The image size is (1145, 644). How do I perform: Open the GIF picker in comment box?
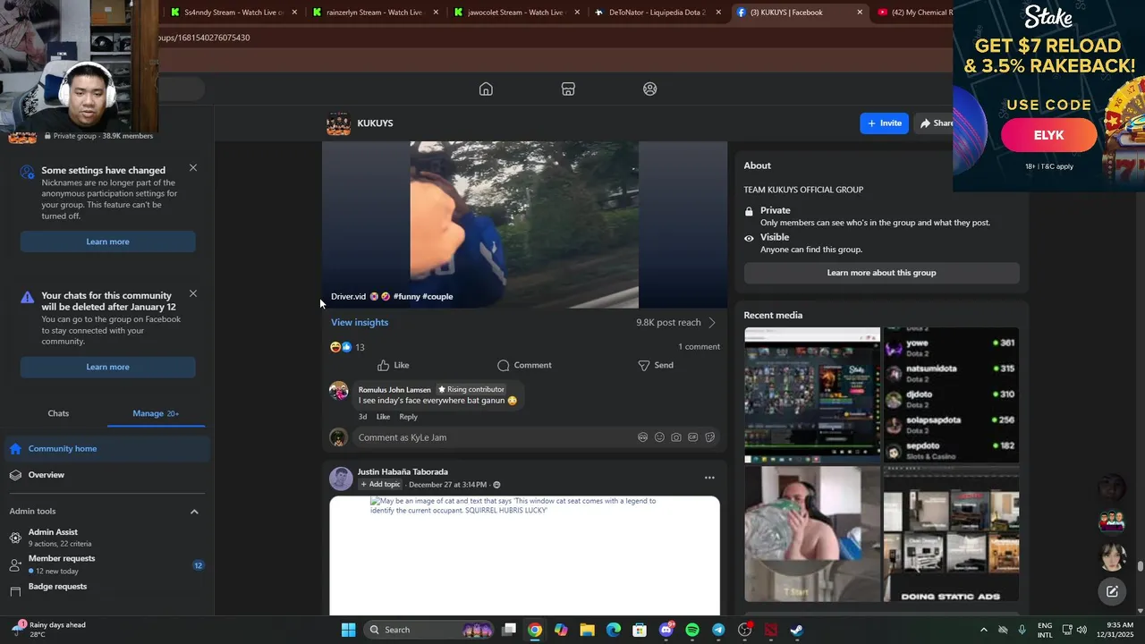click(x=693, y=437)
